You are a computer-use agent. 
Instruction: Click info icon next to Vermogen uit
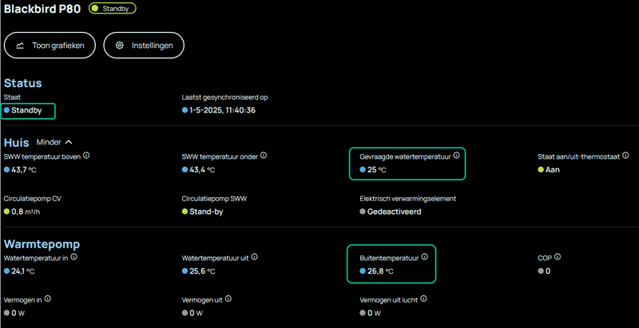228,298
